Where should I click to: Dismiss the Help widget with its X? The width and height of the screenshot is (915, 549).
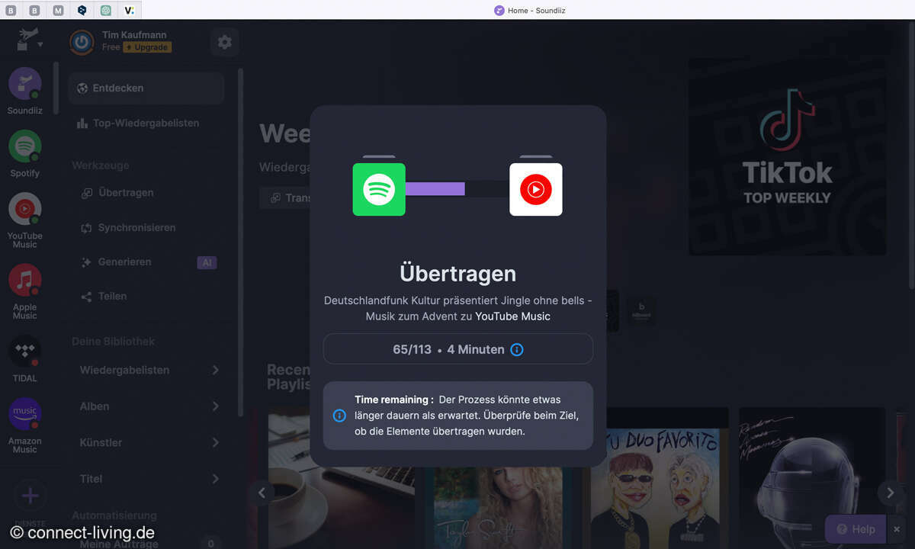[896, 529]
